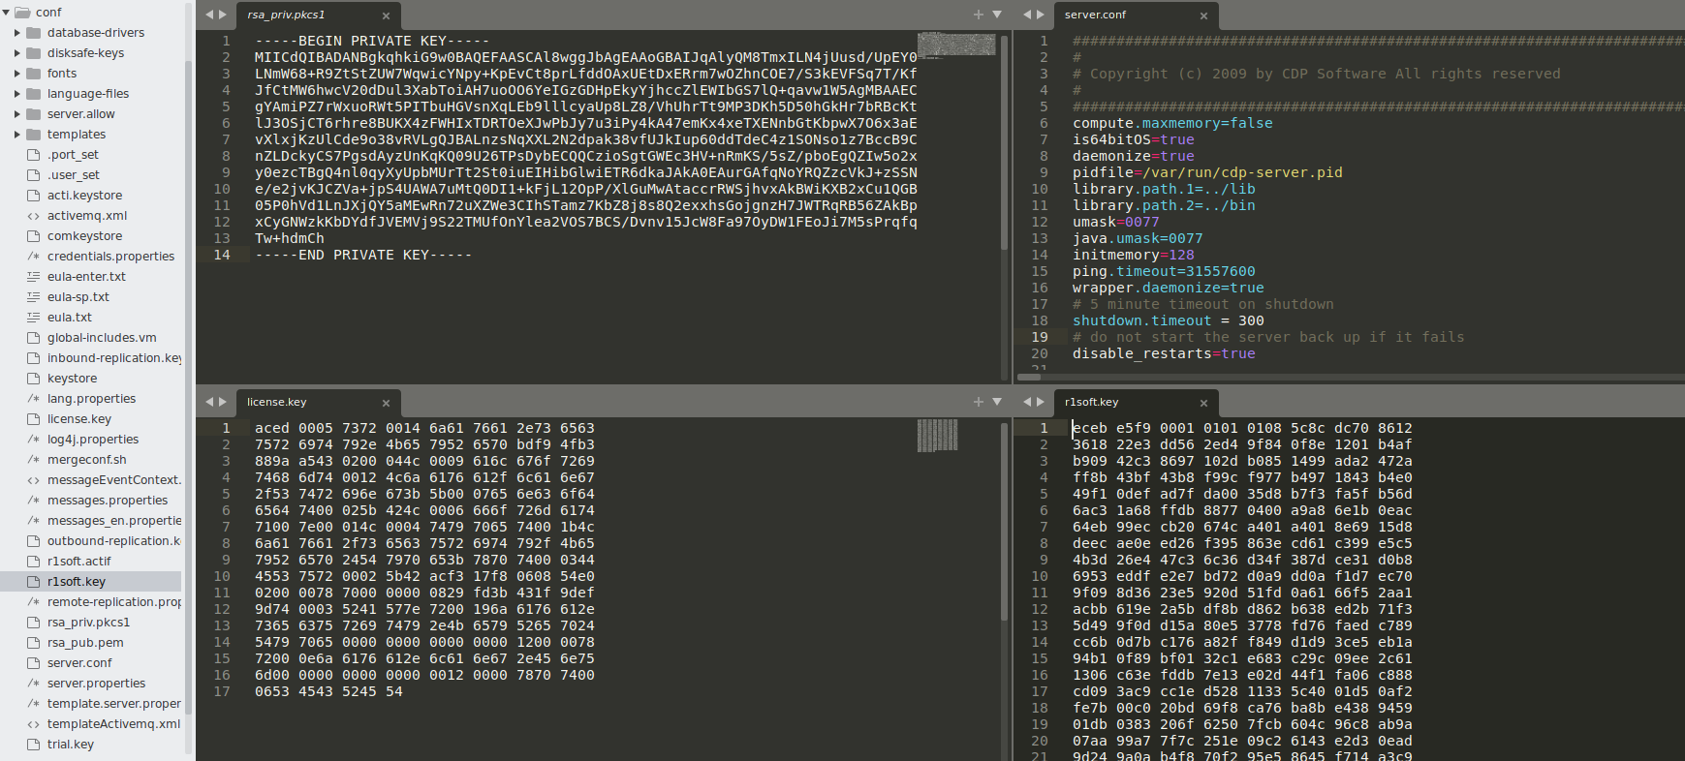Viewport: 1685px width, 761px height.
Task: Click the database-drivers folder icon
Action: (34, 33)
